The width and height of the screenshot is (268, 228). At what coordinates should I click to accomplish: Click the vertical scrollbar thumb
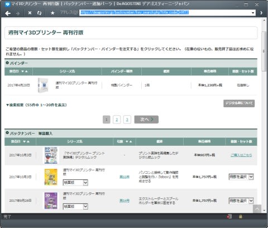coord(264,51)
